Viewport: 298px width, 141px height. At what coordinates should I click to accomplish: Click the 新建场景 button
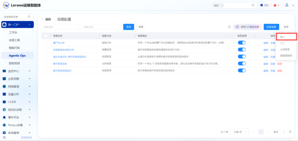point(271,27)
